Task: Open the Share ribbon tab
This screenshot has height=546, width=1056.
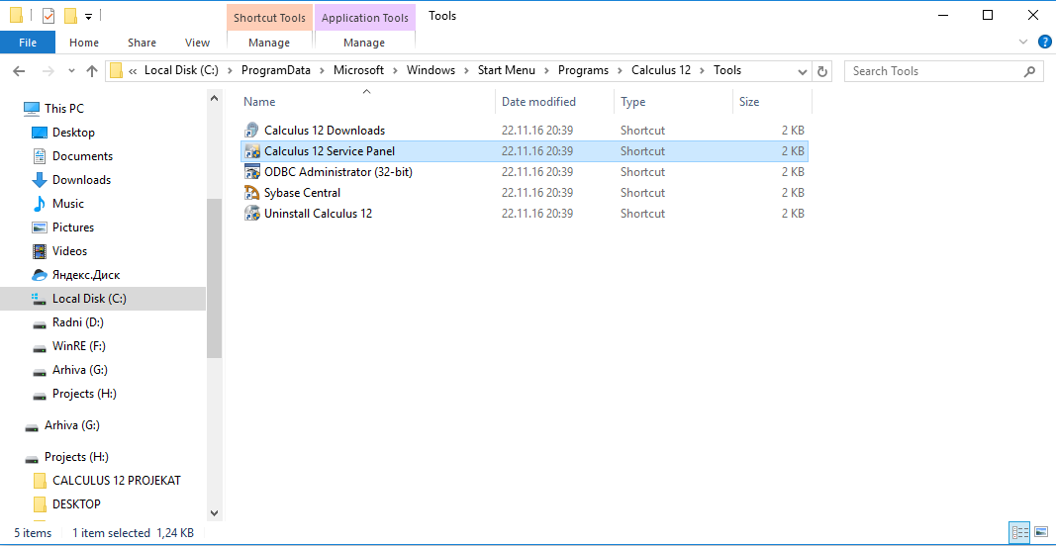Action: (142, 43)
